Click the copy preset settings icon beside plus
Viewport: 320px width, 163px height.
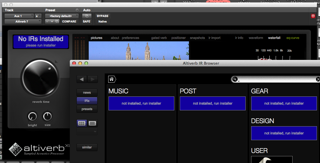(57, 22)
